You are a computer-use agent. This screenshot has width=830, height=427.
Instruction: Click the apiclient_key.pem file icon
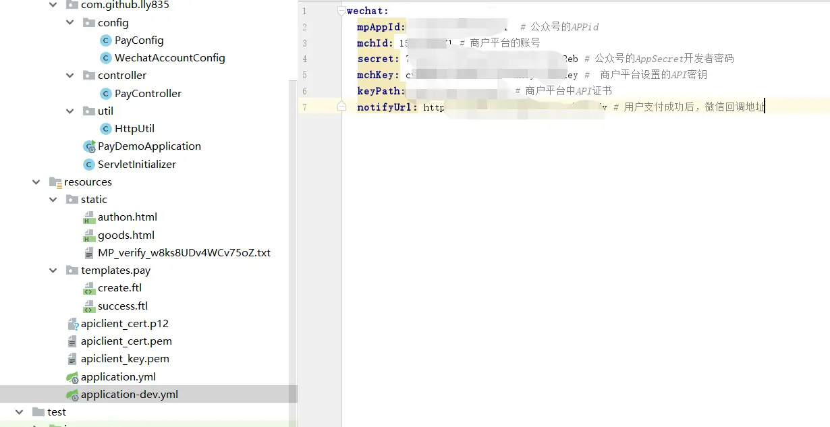click(x=72, y=359)
